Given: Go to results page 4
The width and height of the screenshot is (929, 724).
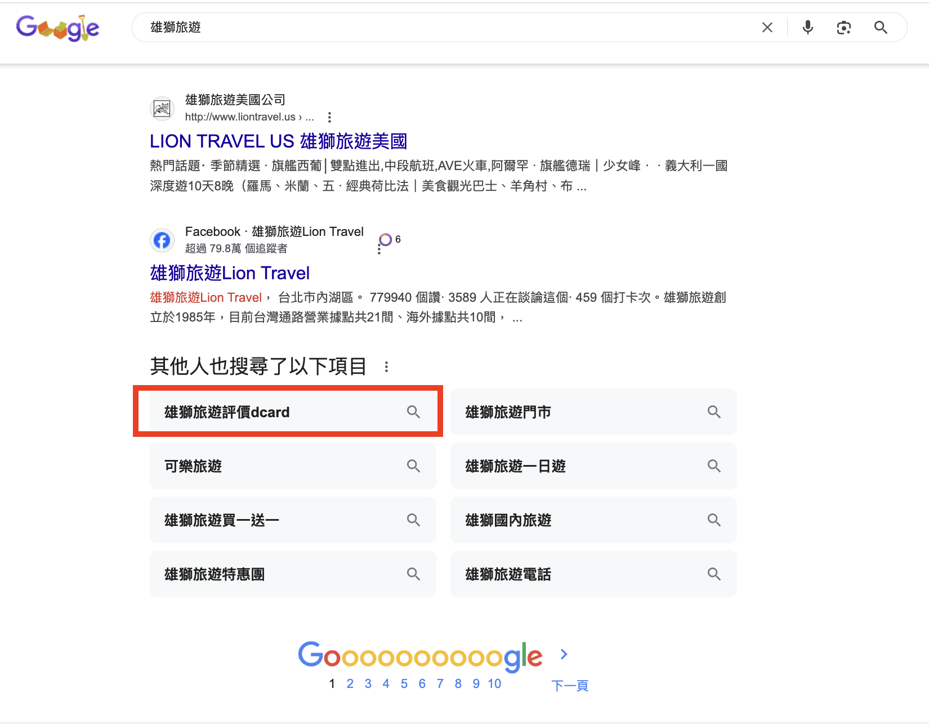Looking at the screenshot, I should 386,684.
